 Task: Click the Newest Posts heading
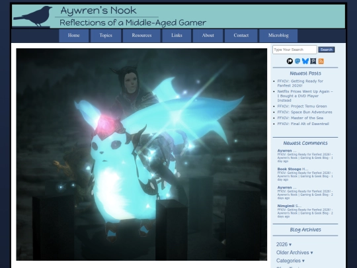305,73
